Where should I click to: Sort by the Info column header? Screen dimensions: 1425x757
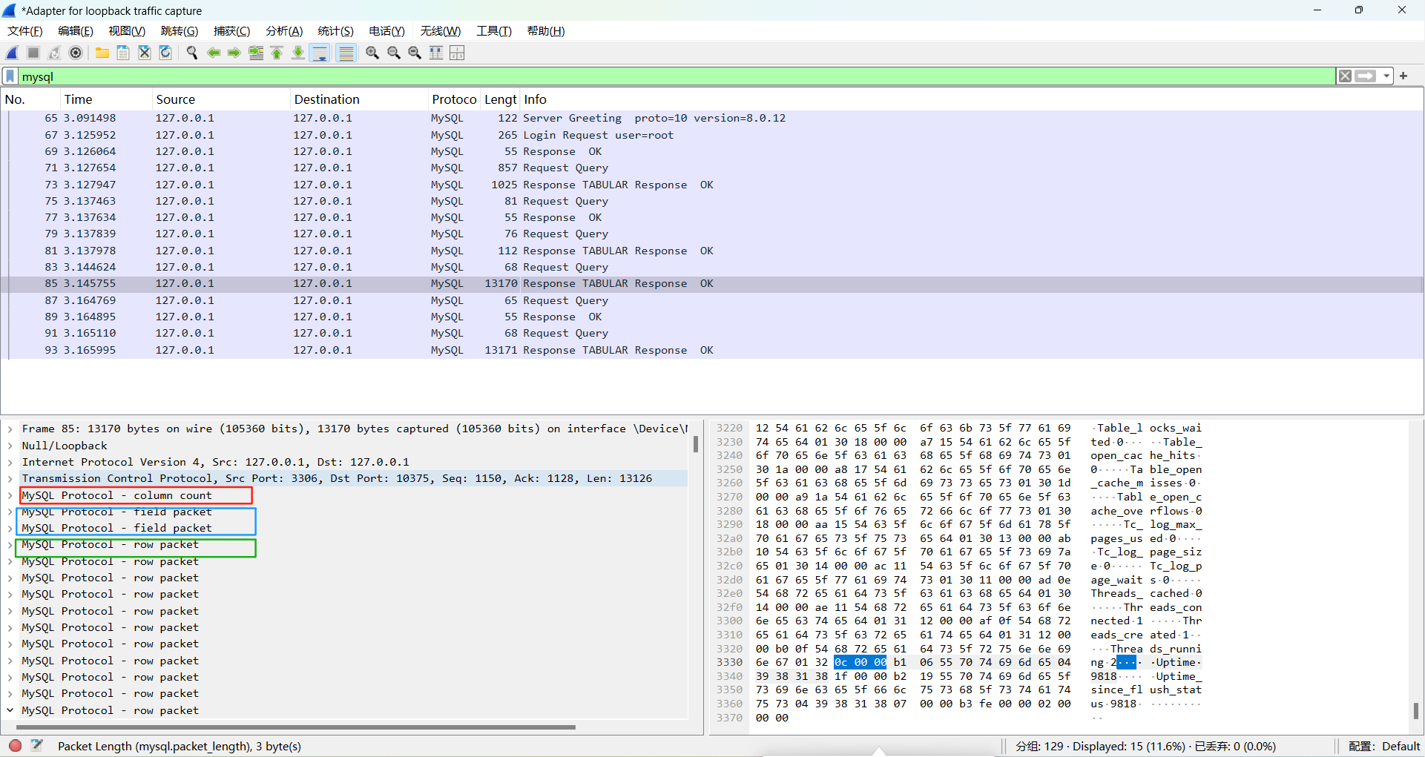tap(972, 99)
